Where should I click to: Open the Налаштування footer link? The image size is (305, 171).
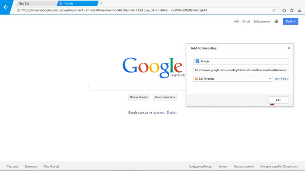click(244, 166)
